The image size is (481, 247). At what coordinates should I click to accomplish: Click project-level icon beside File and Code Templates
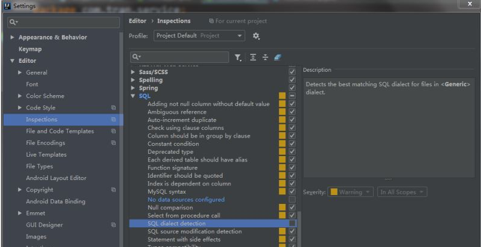click(113, 131)
